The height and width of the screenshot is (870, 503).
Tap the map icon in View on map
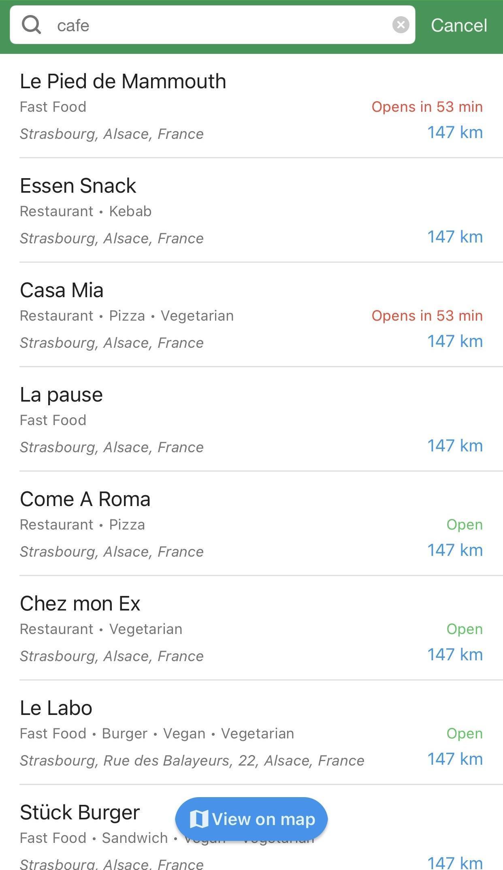tap(199, 819)
